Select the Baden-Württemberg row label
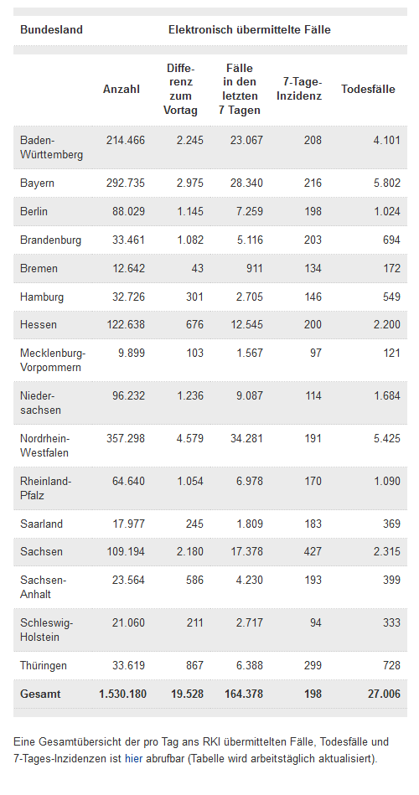The height and width of the screenshot is (795, 419). pyautogui.click(x=51, y=147)
